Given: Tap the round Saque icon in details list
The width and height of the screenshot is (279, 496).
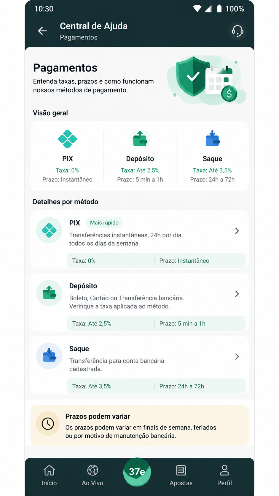Looking at the screenshot, I should point(49,356).
